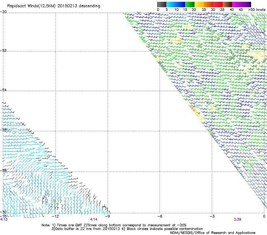267x235 pixels.
Task: Click the -24 latitude axis label
Action: [x=3, y=90]
